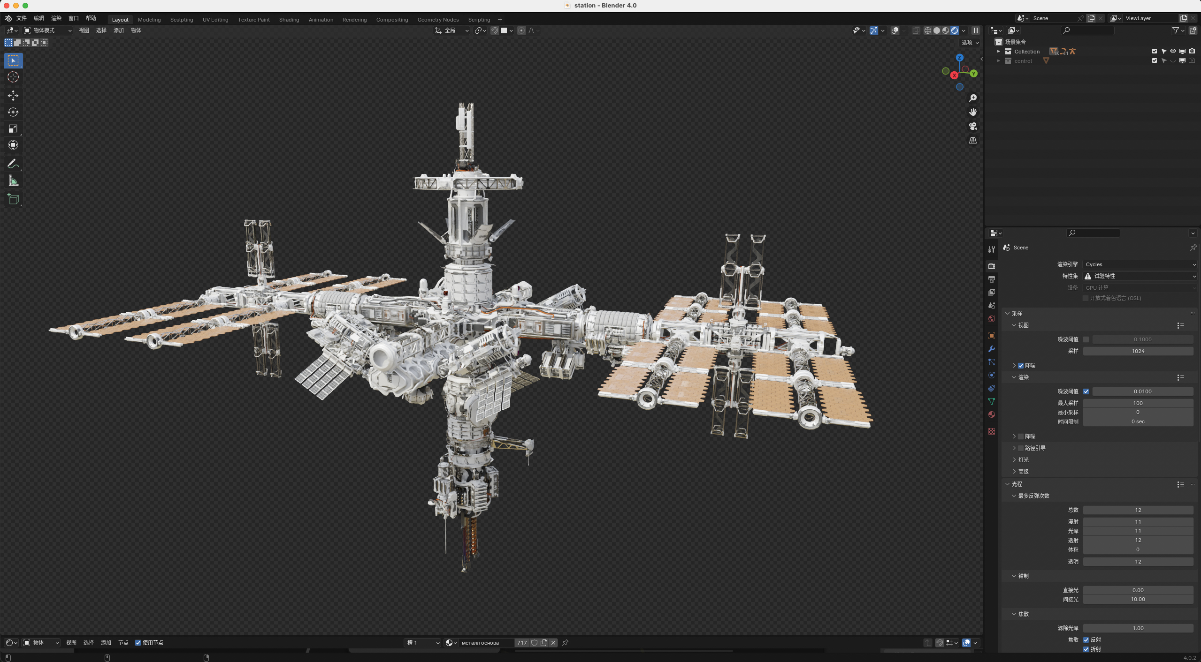Image resolution: width=1201 pixels, height=662 pixels.
Task: Click the zoom magnifier viewport icon
Action: click(973, 98)
